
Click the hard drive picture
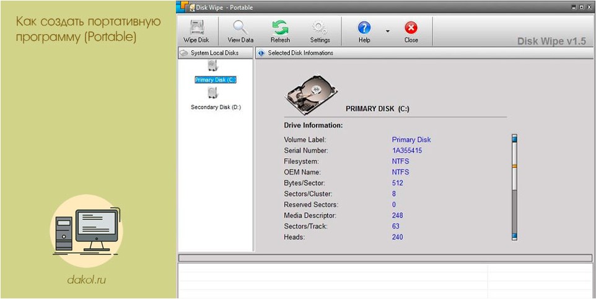click(x=311, y=95)
